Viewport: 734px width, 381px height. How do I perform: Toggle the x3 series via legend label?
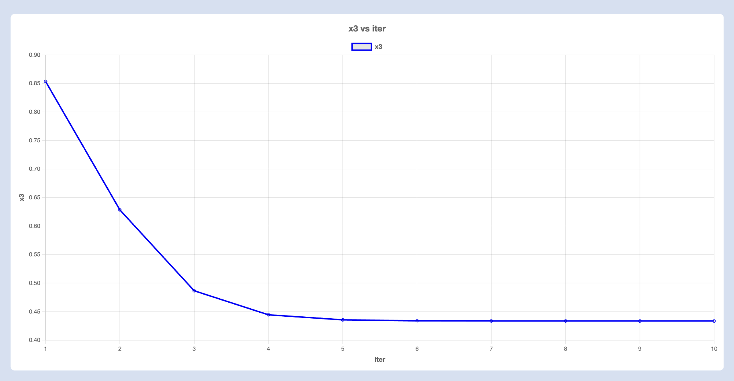click(x=378, y=47)
